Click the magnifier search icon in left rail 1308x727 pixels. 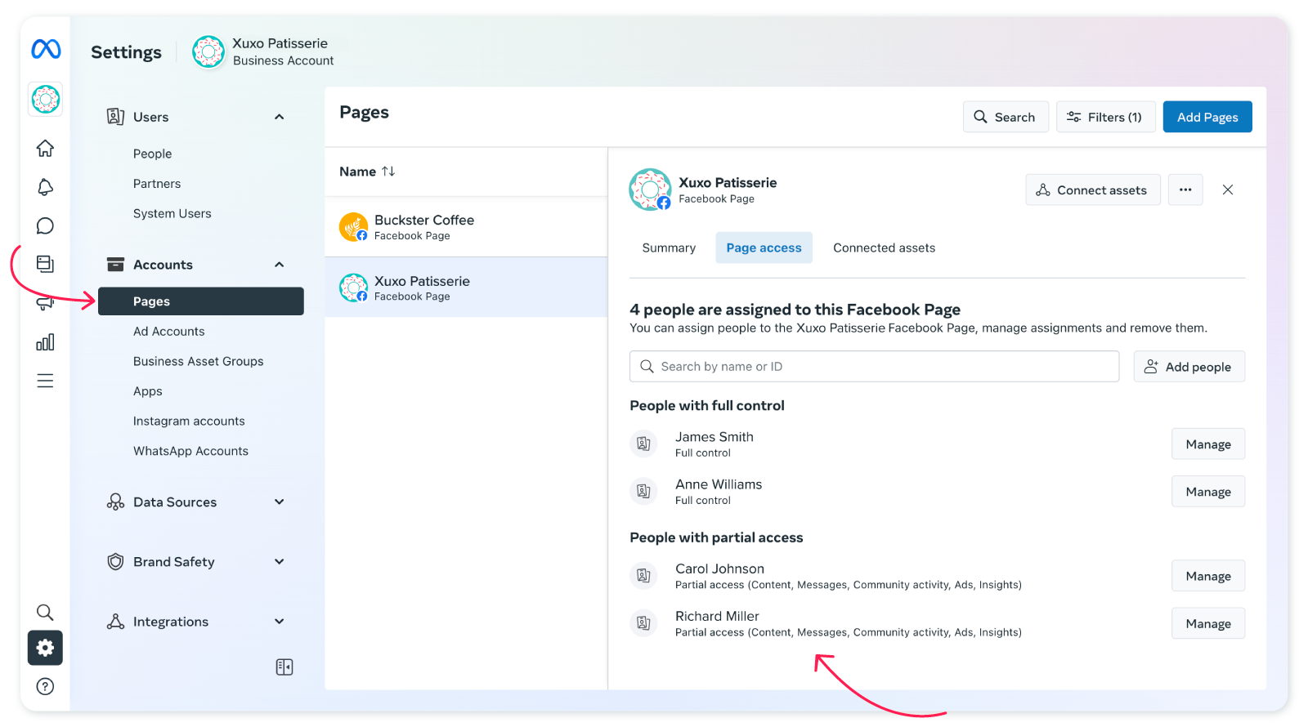pos(46,612)
